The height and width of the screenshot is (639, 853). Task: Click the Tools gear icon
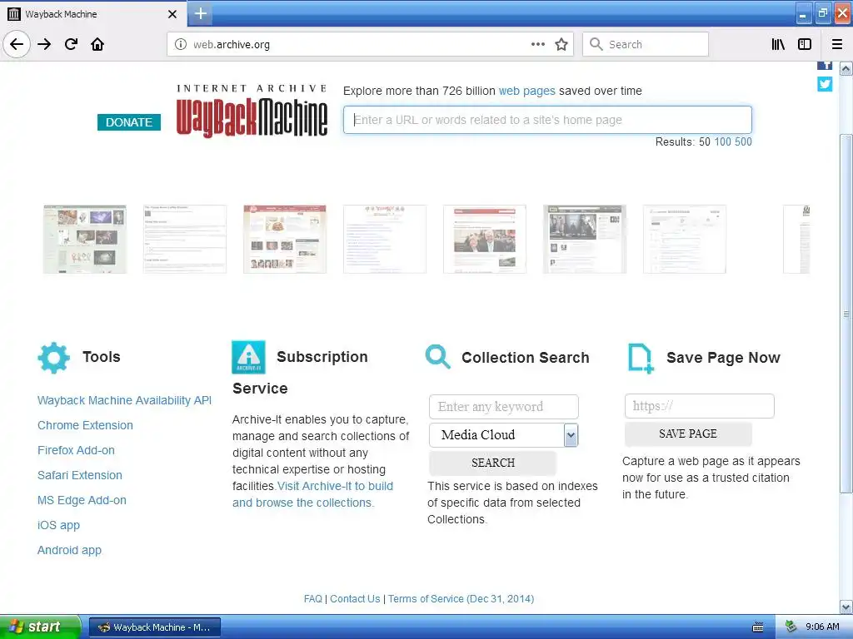click(x=53, y=358)
